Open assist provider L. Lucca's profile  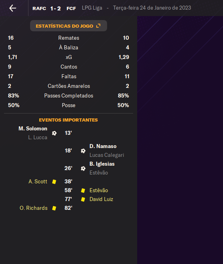38,137
